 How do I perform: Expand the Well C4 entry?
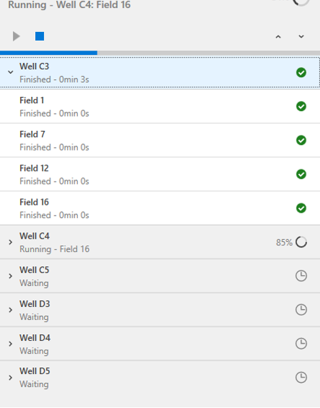coord(10,242)
